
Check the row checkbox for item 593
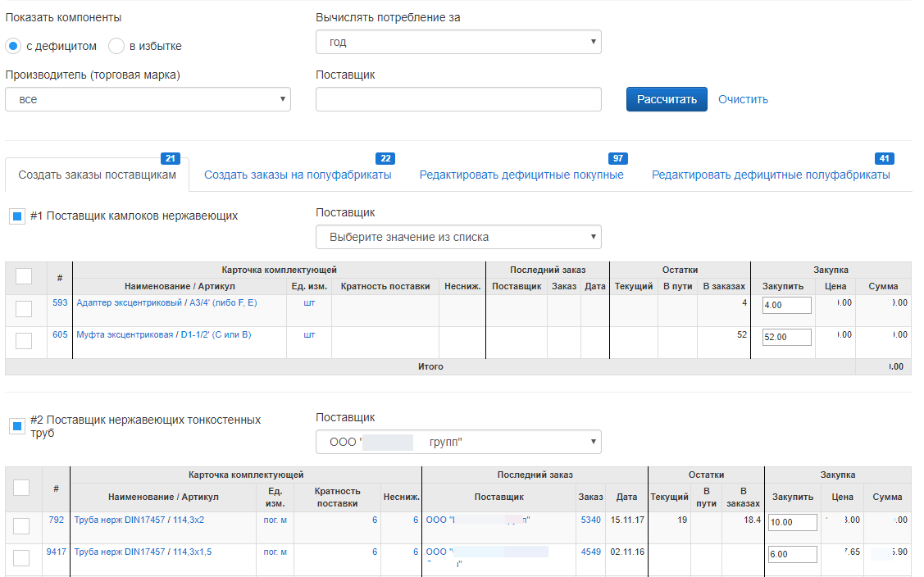[x=24, y=309]
